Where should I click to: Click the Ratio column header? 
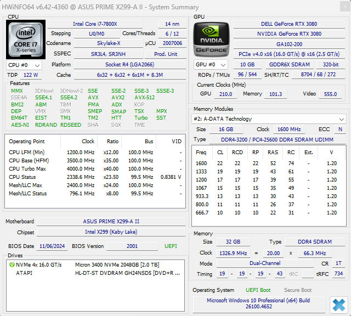click(110, 142)
